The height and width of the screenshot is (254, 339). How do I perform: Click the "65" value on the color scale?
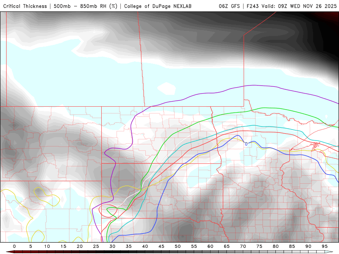coord(227,246)
